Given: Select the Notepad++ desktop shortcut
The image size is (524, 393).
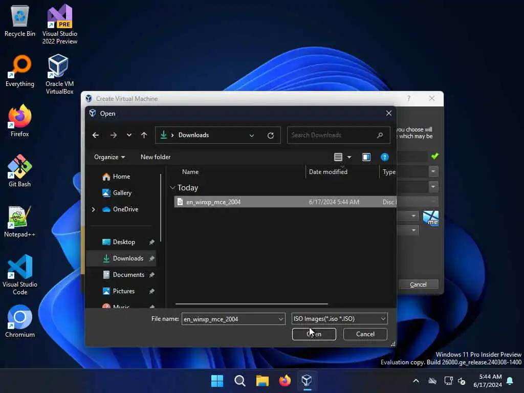Looking at the screenshot, I should (x=20, y=221).
